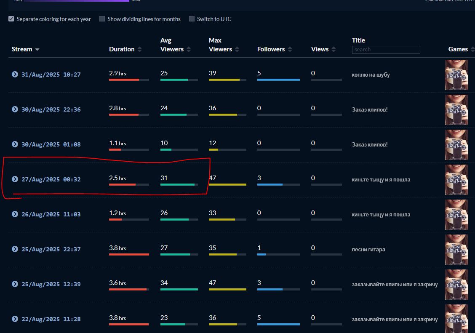Expand stream row icon for 25/Aug/2025 12:39

15,284
